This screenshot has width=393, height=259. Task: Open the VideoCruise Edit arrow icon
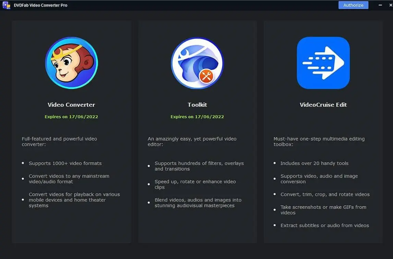[x=323, y=63]
